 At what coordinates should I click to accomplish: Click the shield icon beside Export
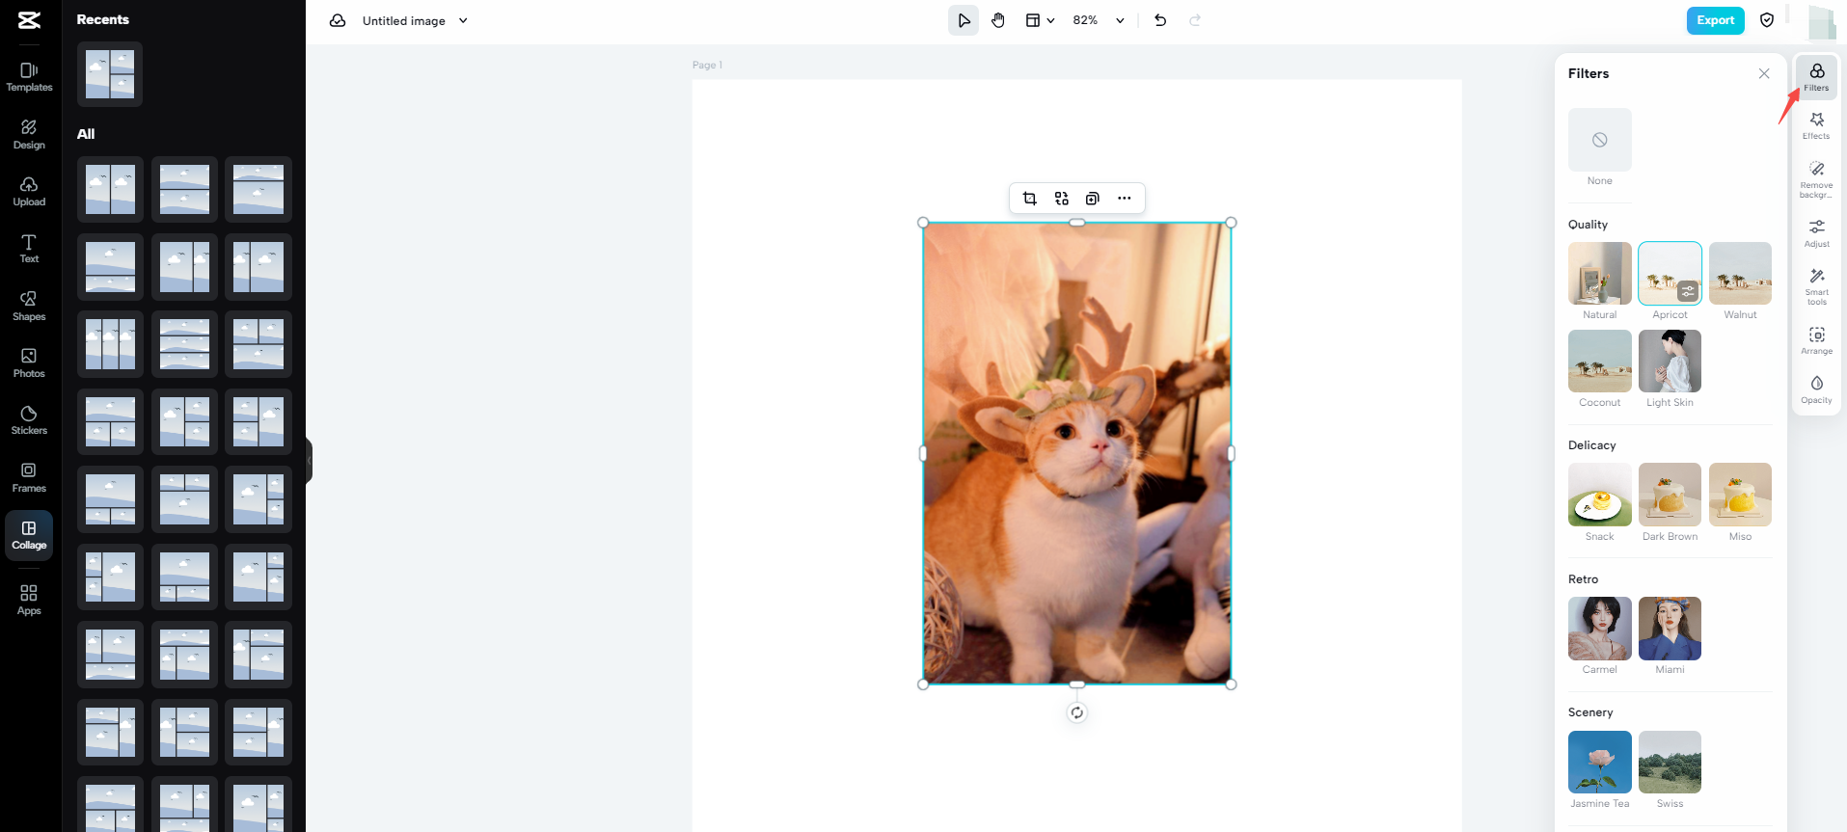point(1767,20)
